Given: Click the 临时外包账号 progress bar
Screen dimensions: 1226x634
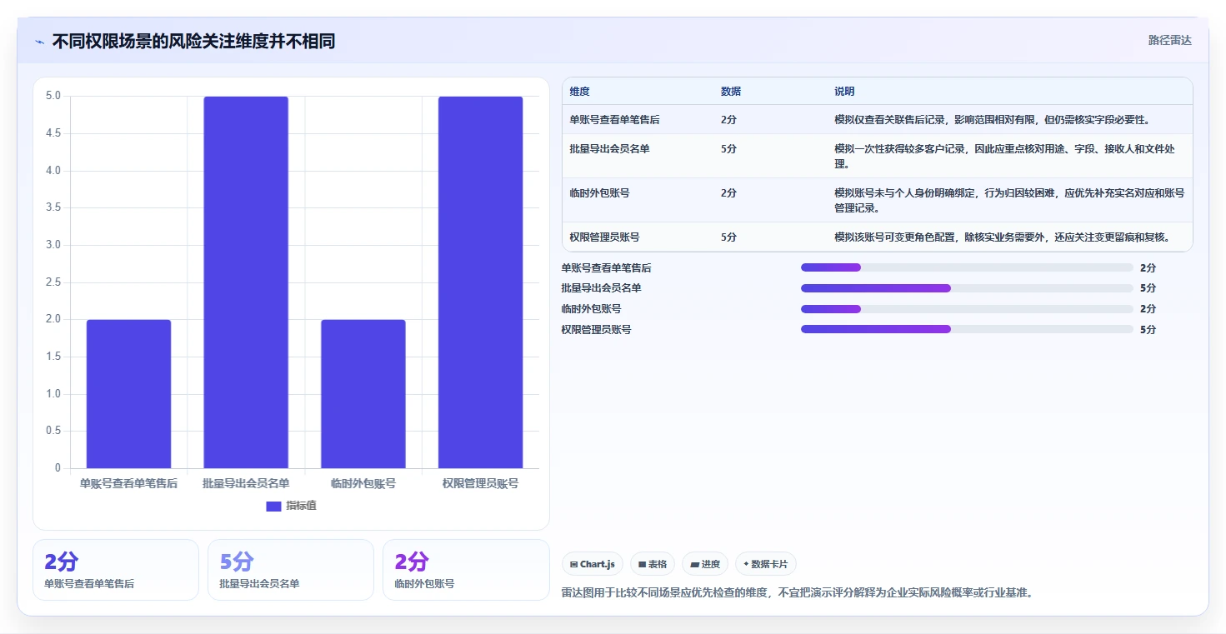Looking at the screenshot, I should (967, 309).
